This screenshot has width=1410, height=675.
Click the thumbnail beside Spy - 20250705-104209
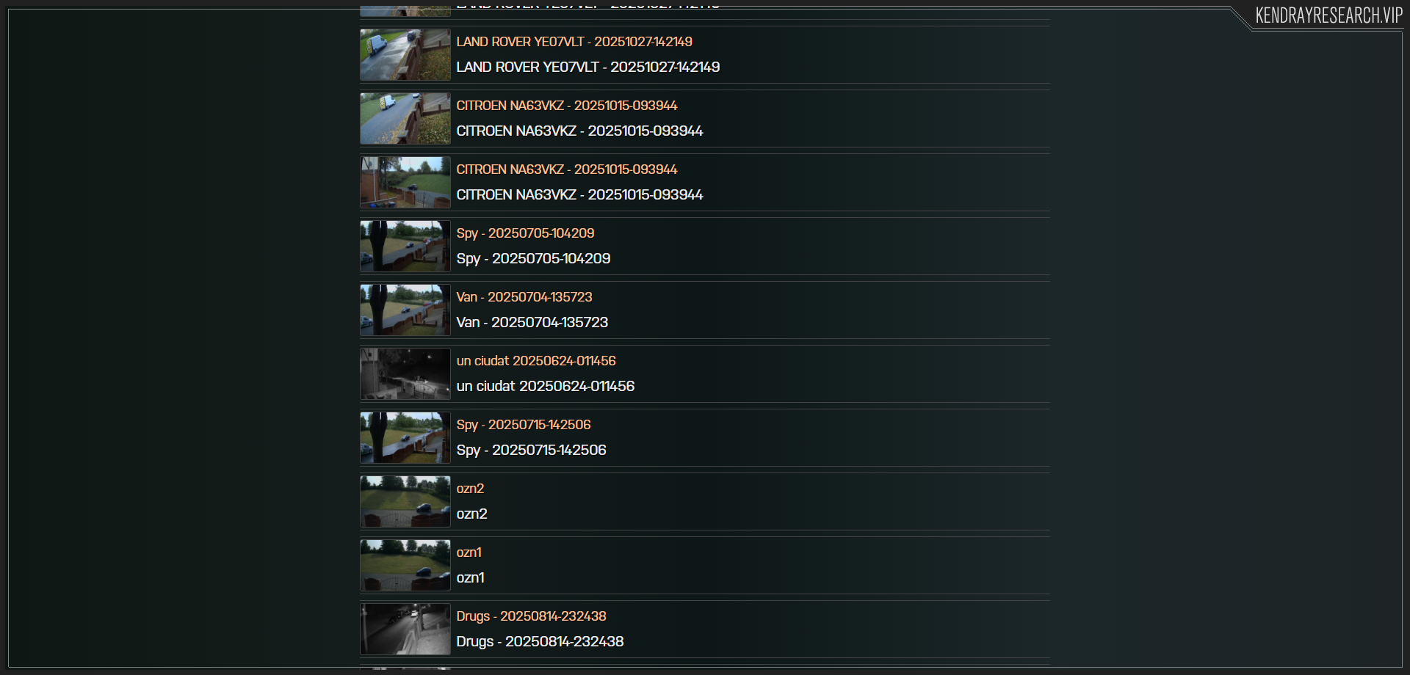coord(405,247)
